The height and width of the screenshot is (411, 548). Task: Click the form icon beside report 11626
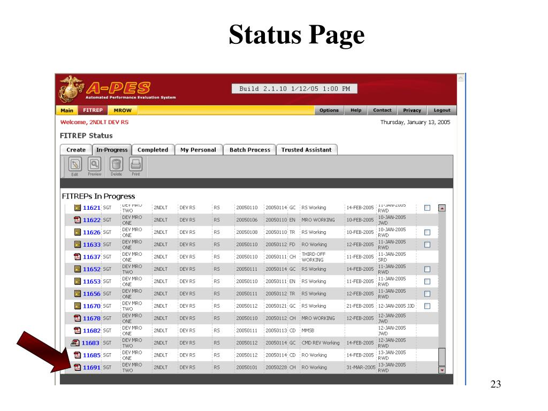(x=78, y=232)
